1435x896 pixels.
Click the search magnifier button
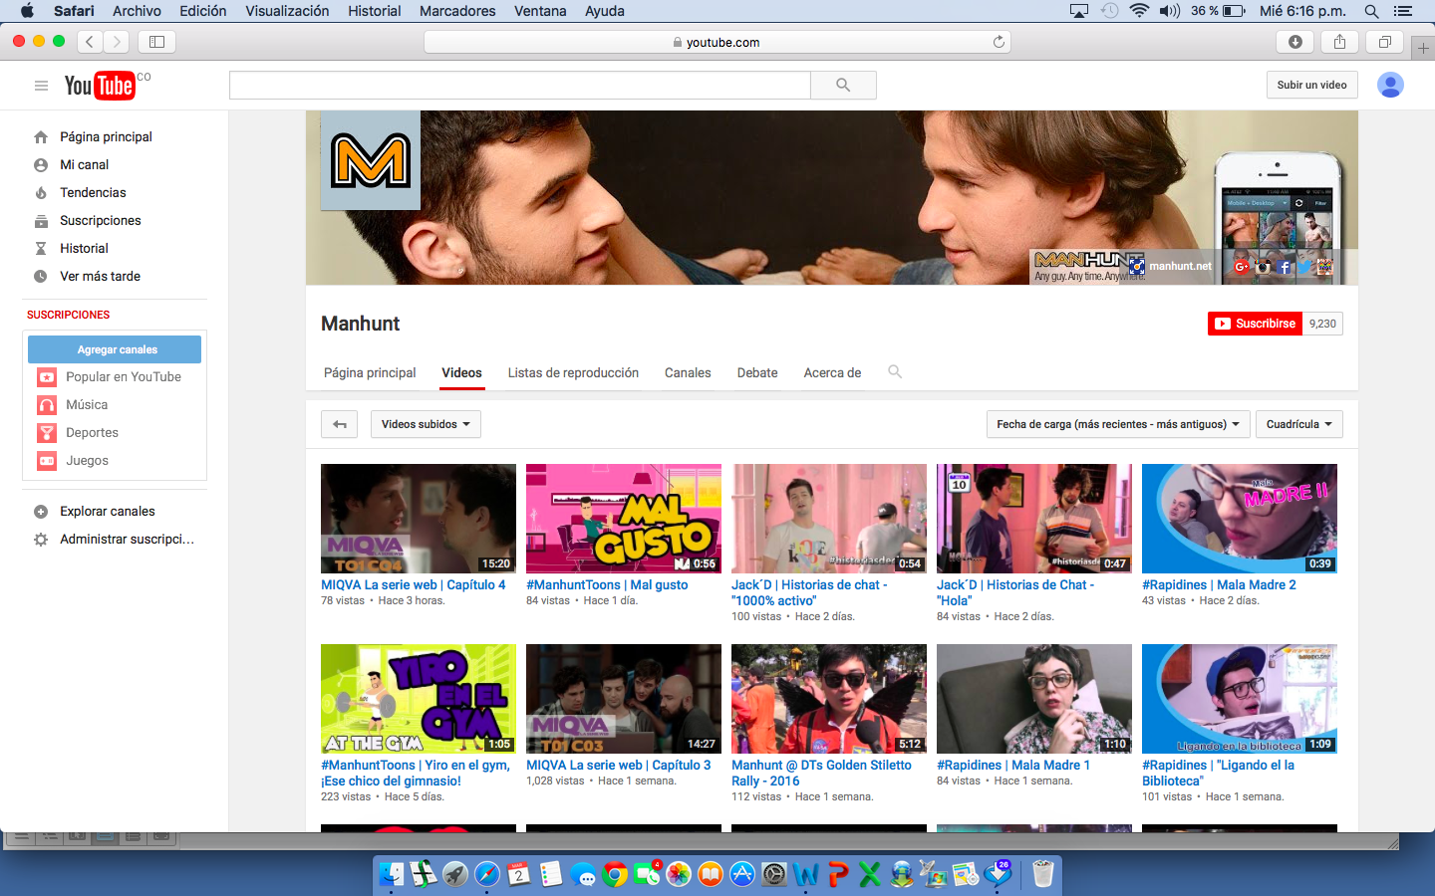[x=843, y=85]
